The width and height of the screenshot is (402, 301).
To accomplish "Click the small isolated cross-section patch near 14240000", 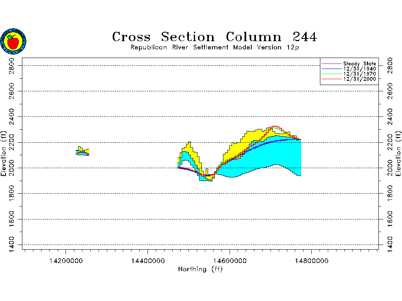I will tap(82, 151).
